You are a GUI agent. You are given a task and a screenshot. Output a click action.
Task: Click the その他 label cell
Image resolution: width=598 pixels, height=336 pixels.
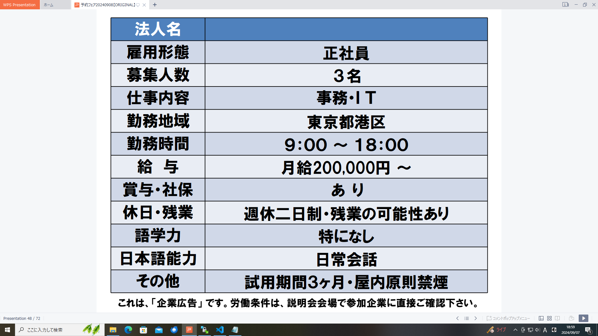pyautogui.click(x=158, y=282)
